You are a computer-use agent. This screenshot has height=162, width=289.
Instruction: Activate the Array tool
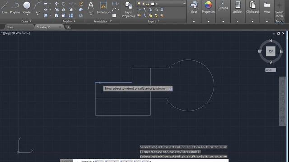(x=70, y=15)
